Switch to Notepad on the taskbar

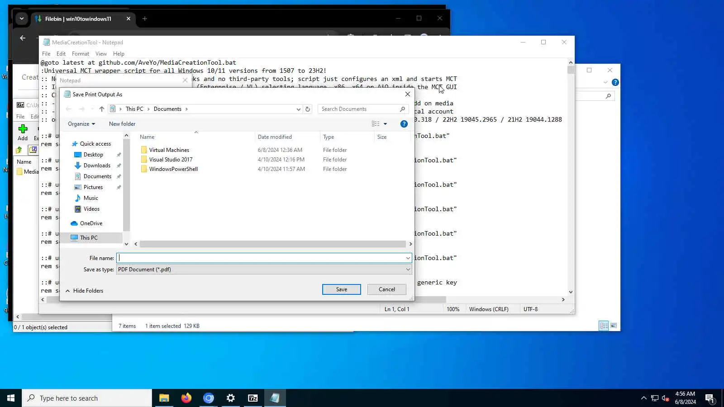pyautogui.click(x=275, y=398)
